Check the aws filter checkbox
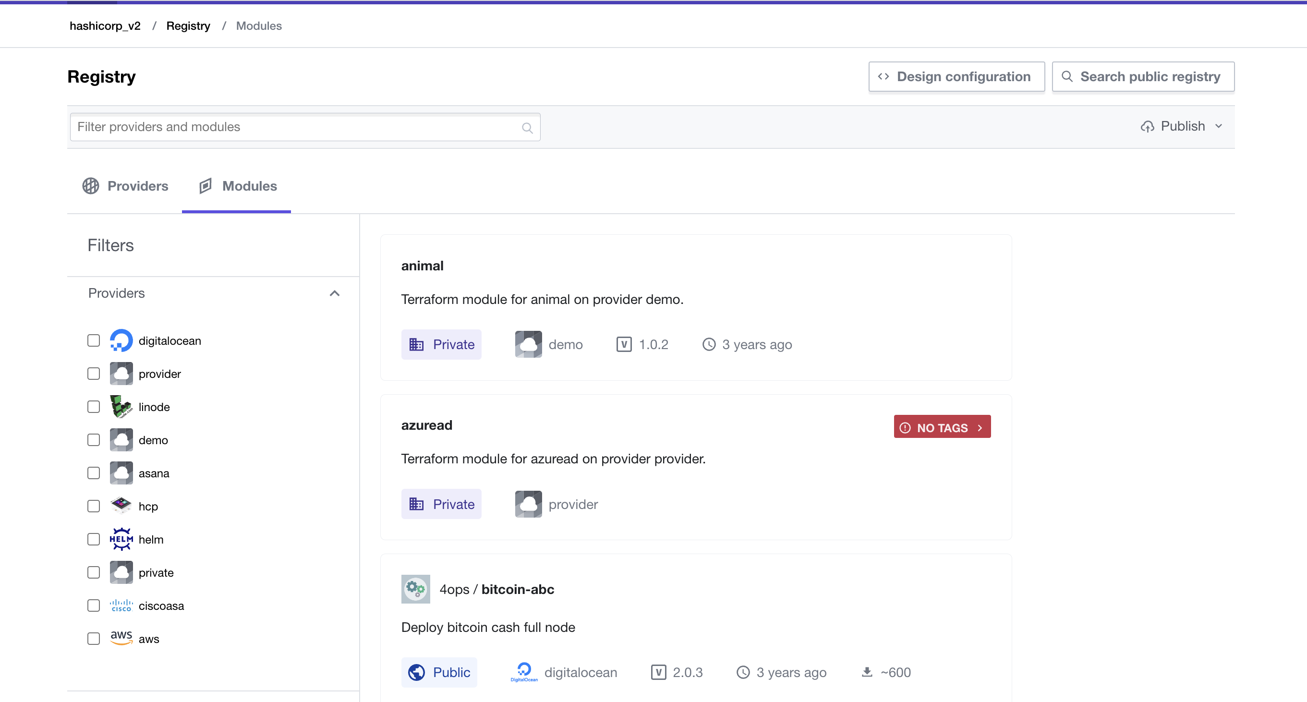Viewport: 1307px width, 702px height. coord(93,638)
